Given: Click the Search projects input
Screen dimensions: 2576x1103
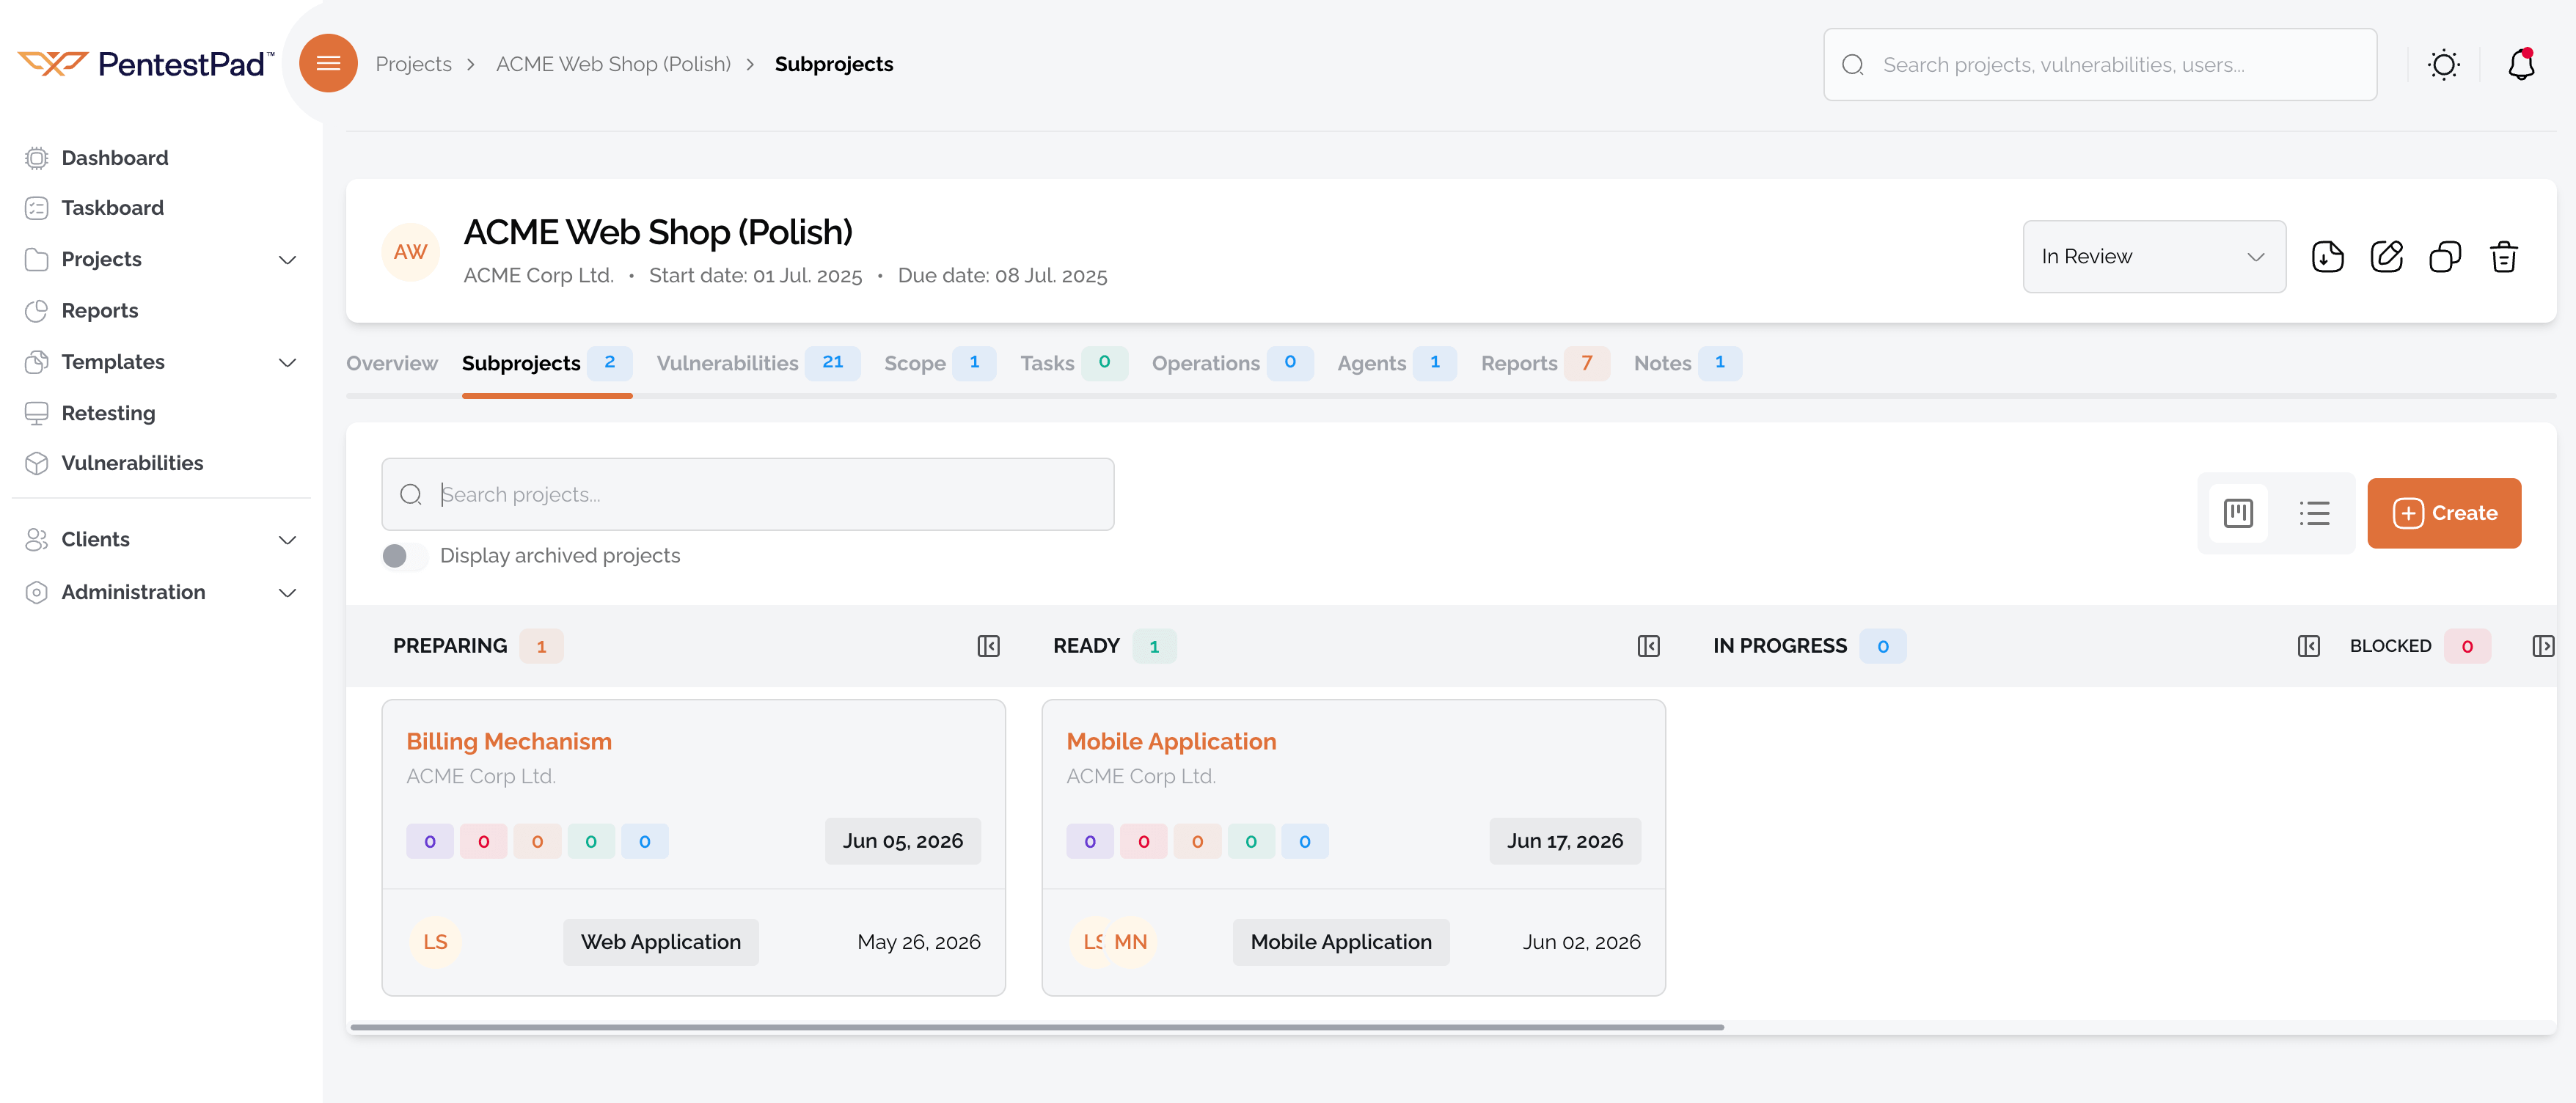Looking at the screenshot, I should pos(747,495).
